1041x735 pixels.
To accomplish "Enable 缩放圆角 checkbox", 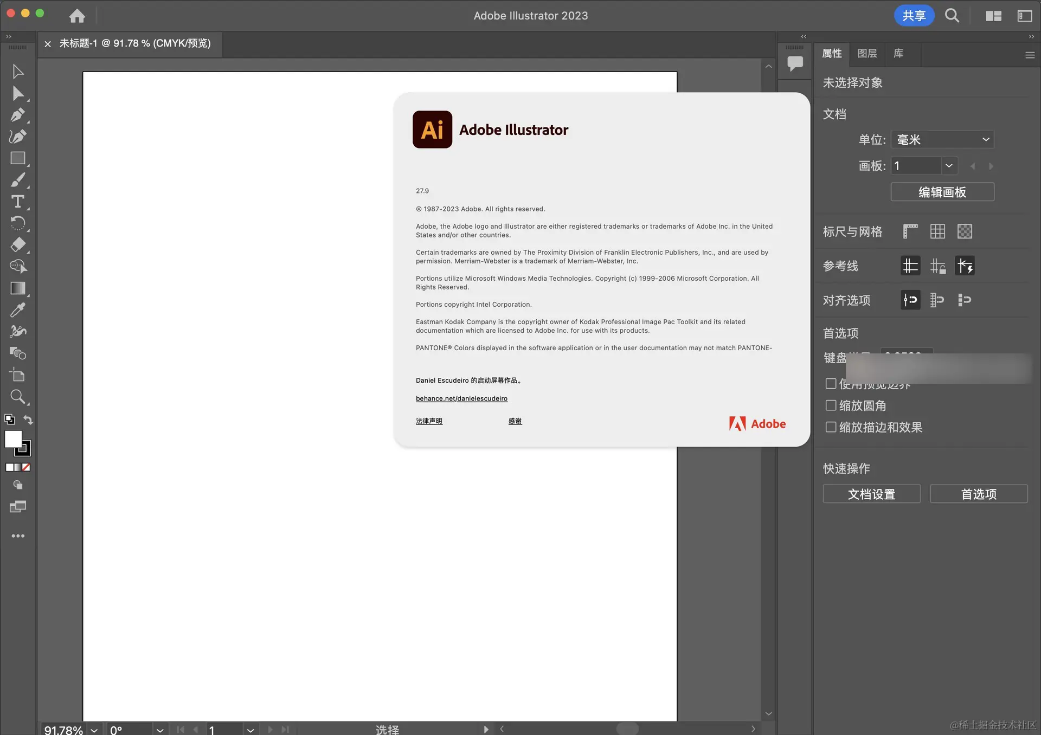I will (831, 405).
